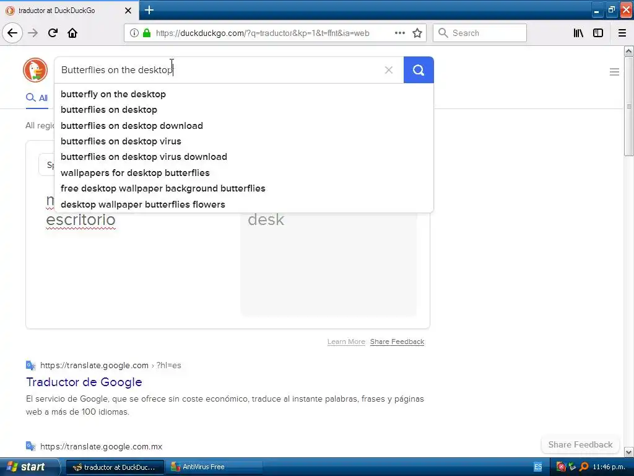The width and height of the screenshot is (634, 476).
Task: Close the traductor at DuckDuckGo tab
Action: coord(128,11)
